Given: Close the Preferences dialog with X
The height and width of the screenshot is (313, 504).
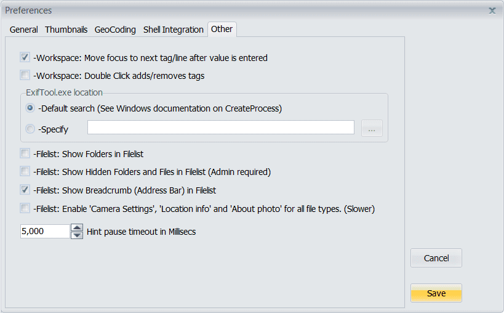Looking at the screenshot, I should click(x=492, y=10).
